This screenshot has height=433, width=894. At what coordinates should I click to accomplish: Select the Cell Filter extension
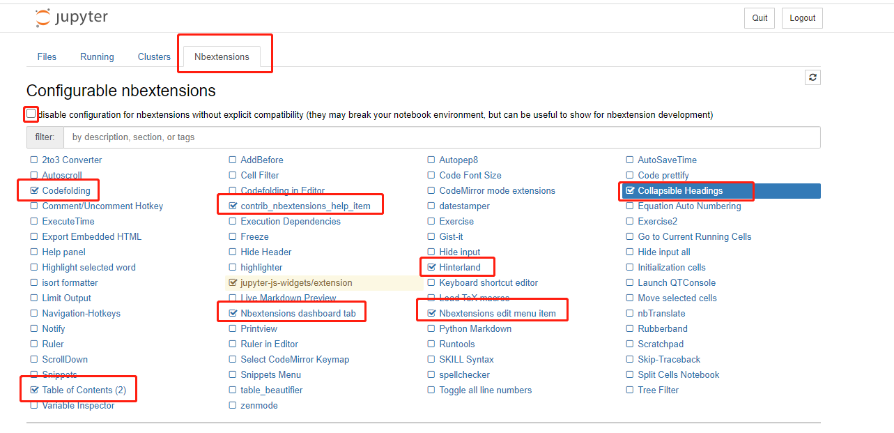pyautogui.click(x=260, y=175)
